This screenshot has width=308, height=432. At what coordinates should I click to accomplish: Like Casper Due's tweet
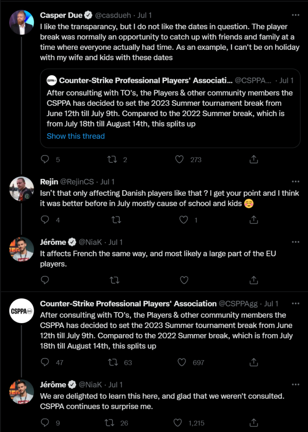(179, 159)
